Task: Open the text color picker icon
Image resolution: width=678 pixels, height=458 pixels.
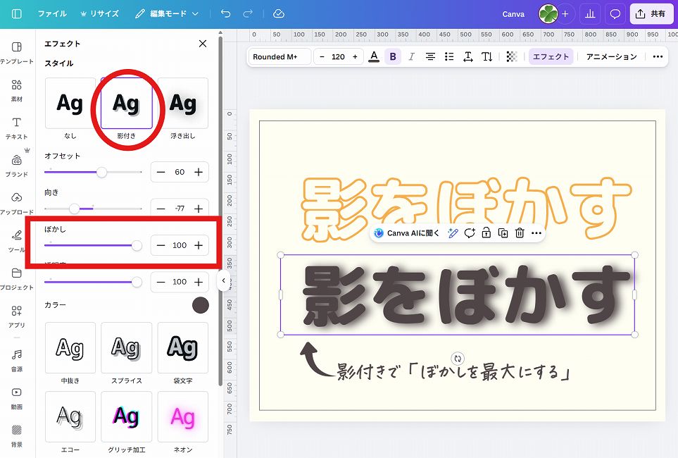Action: 374,56
